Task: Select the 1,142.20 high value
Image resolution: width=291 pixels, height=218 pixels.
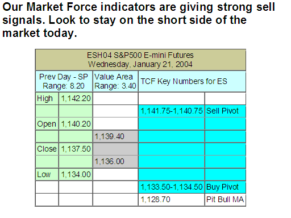Action: tap(76, 98)
